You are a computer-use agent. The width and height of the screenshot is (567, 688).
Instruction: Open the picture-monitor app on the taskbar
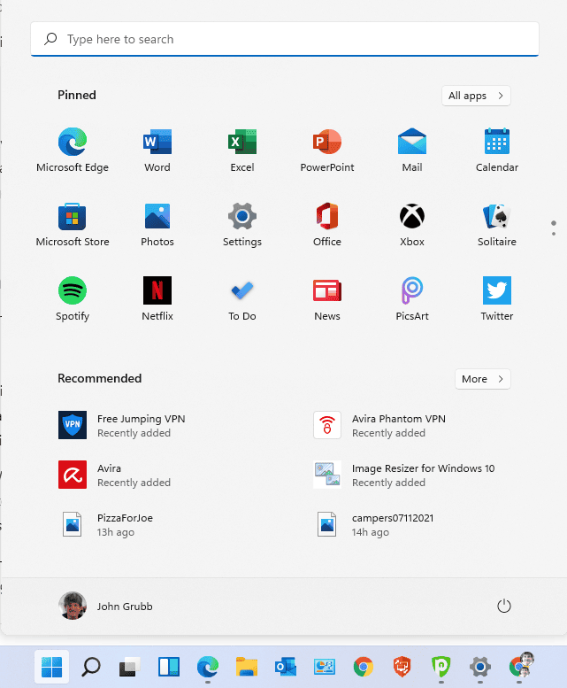[325, 667]
